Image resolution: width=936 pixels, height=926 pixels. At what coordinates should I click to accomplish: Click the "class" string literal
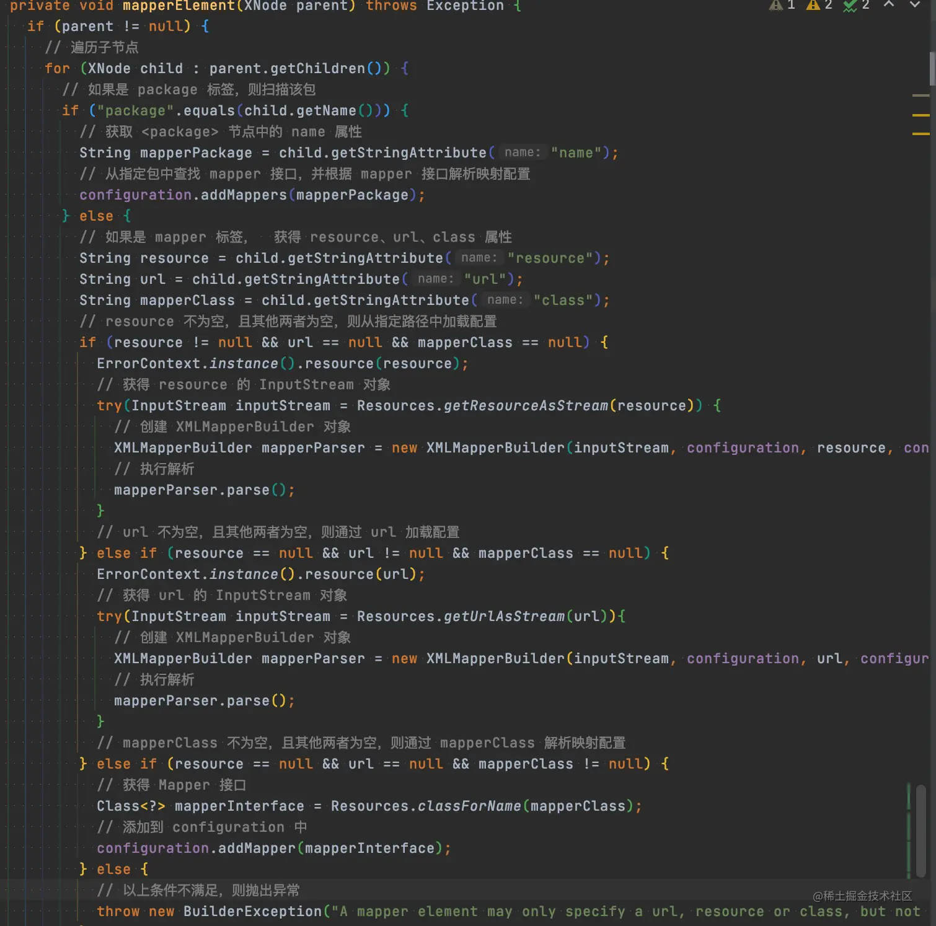pos(563,300)
